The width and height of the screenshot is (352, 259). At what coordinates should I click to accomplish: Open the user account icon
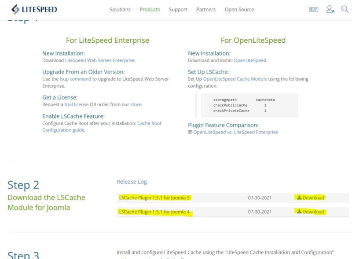click(x=330, y=9)
